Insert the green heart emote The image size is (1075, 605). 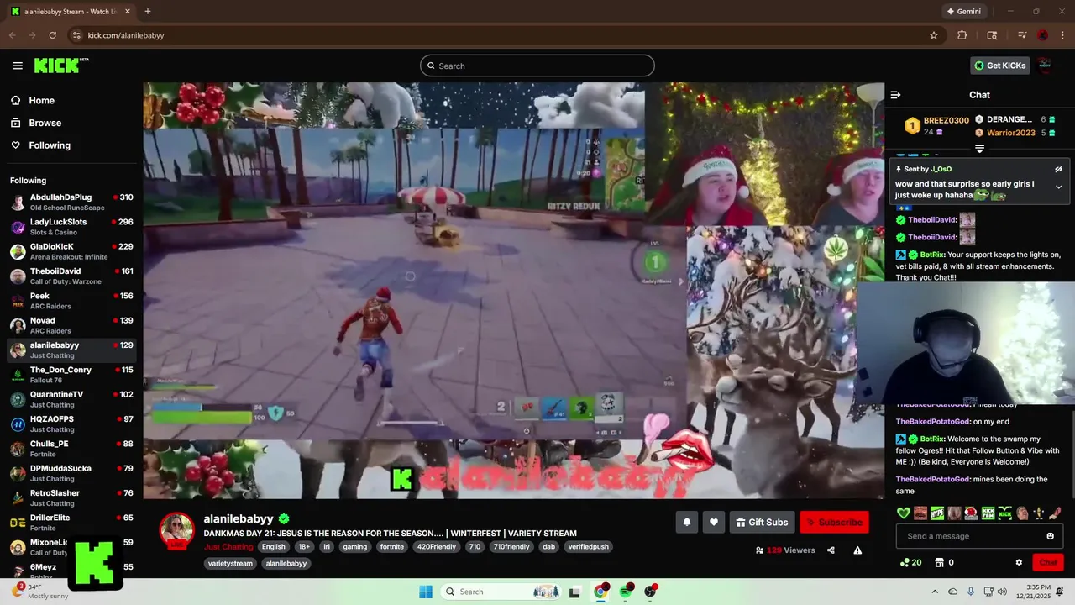click(904, 513)
